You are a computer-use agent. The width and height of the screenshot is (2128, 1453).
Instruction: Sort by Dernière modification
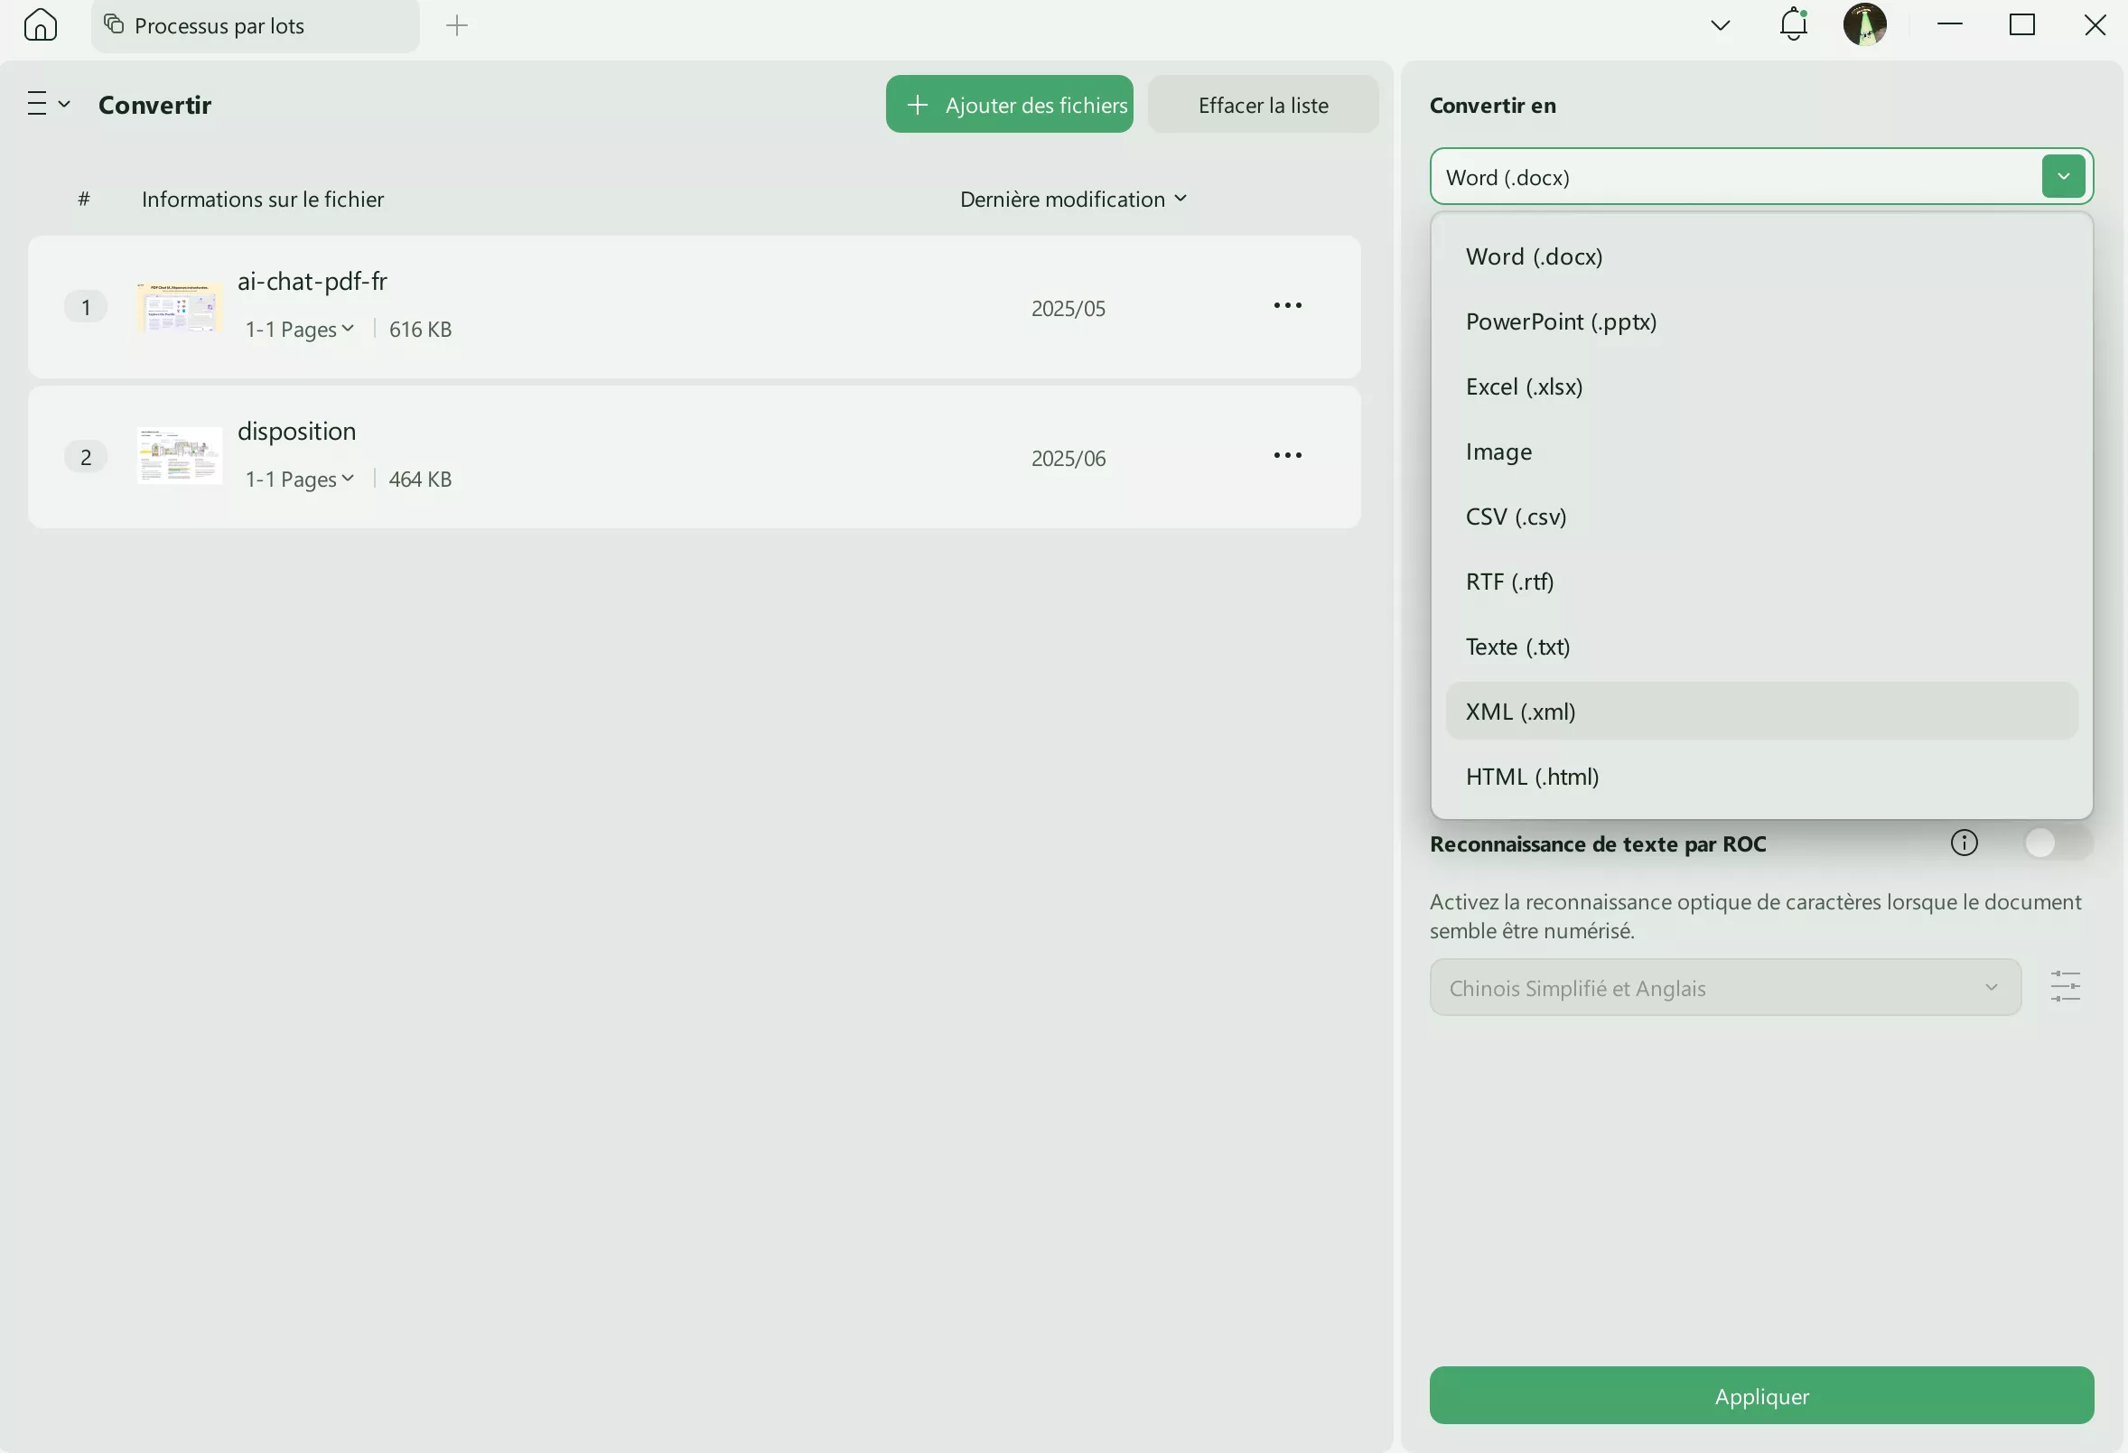[1072, 200]
